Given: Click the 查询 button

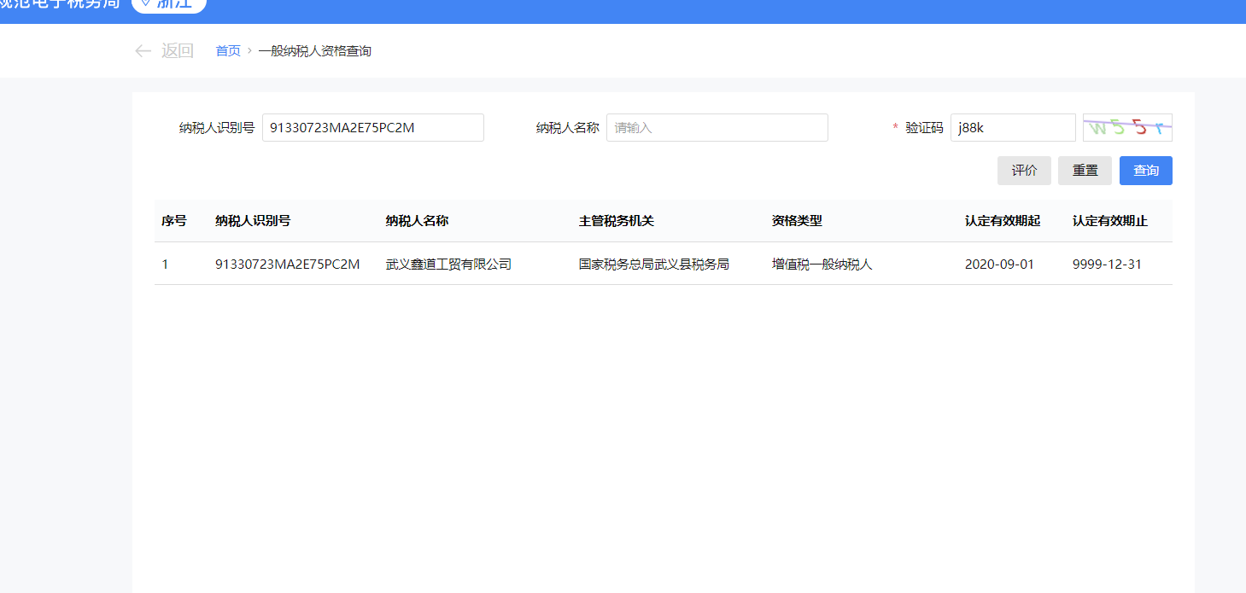Looking at the screenshot, I should click(1145, 171).
